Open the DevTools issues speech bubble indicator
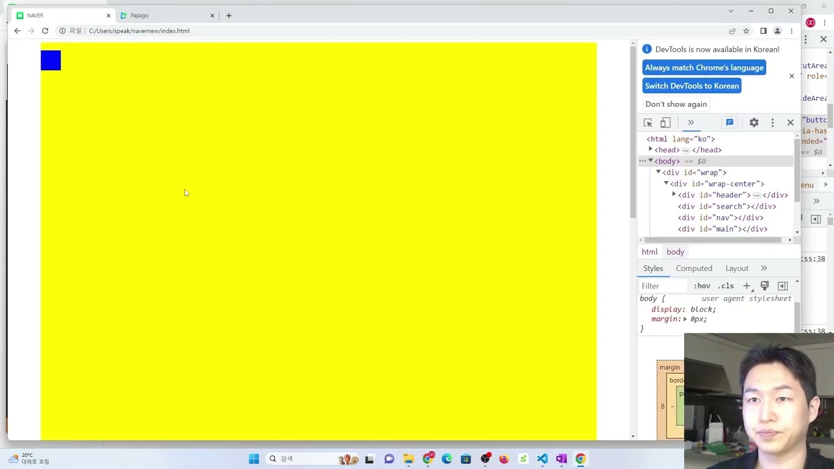 coord(730,122)
